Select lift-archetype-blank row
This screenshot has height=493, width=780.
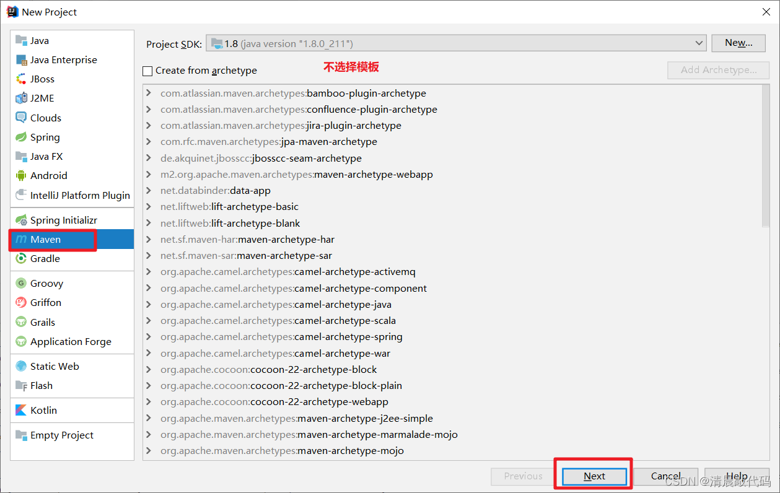click(452, 223)
